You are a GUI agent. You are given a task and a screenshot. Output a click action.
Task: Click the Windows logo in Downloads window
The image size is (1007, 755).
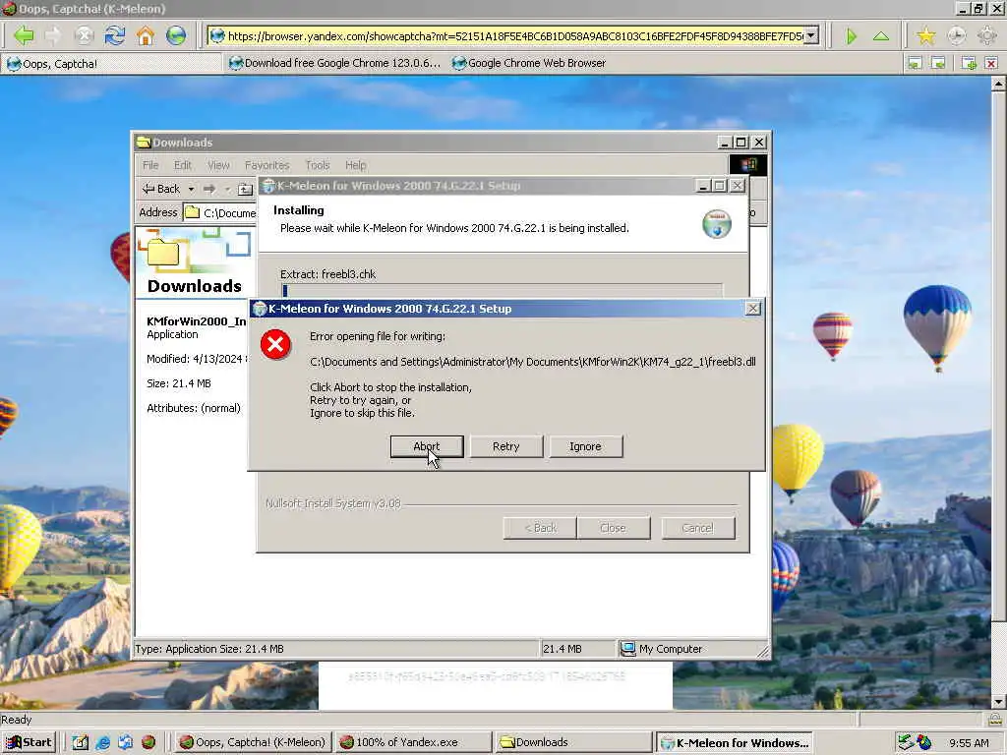point(748,165)
